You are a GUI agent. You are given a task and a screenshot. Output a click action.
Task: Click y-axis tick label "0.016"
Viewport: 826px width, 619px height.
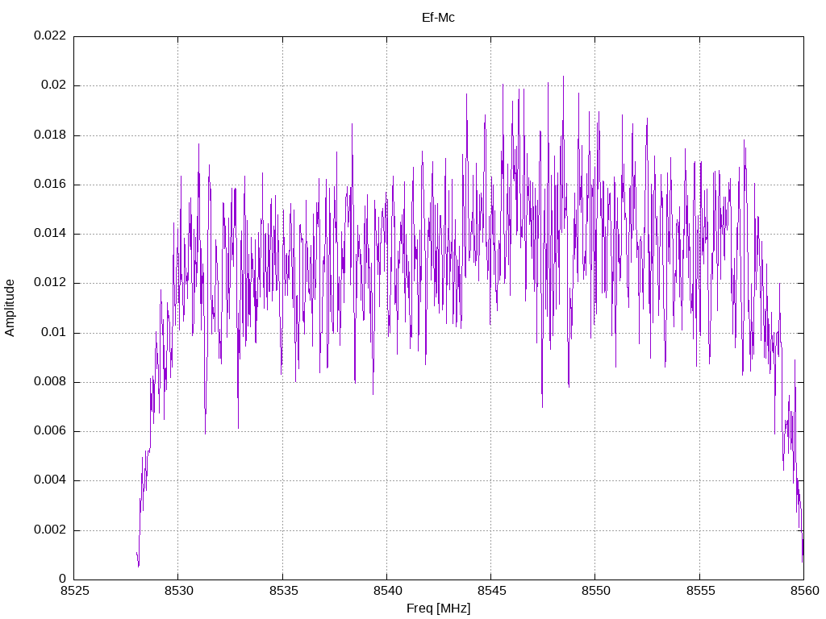(50, 185)
